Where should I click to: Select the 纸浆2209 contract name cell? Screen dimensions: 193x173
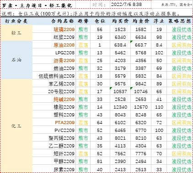54,37
